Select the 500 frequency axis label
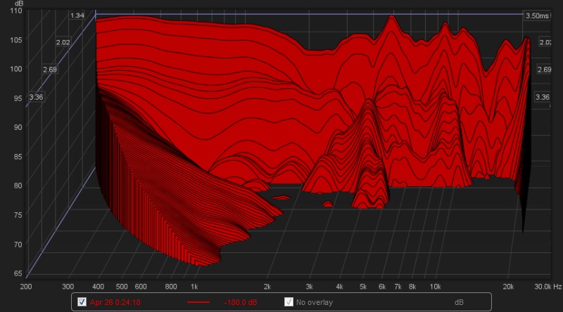The height and width of the screenshot is (312, 563). pos(122,287)
